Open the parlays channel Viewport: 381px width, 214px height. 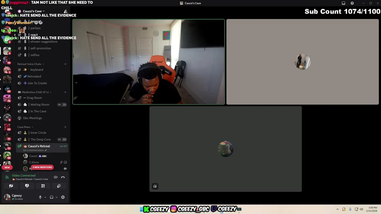pyautogui.click(x=42, y=28)
